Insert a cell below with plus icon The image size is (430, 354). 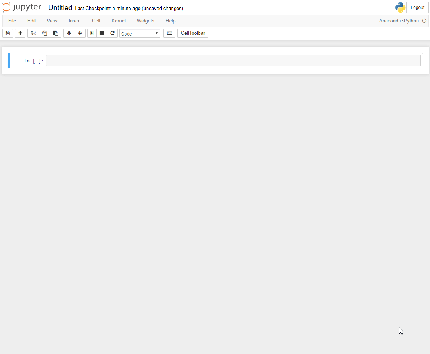[20, 33]
